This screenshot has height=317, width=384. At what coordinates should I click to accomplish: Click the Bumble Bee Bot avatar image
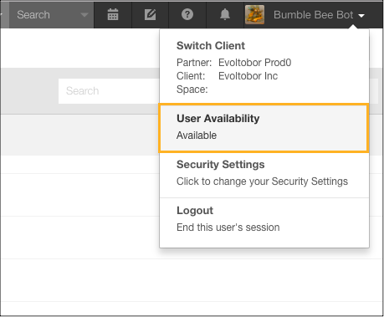click(254, 14)
